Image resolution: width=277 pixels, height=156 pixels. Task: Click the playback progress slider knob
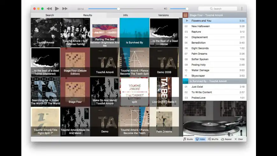click(x=118, y=9)
